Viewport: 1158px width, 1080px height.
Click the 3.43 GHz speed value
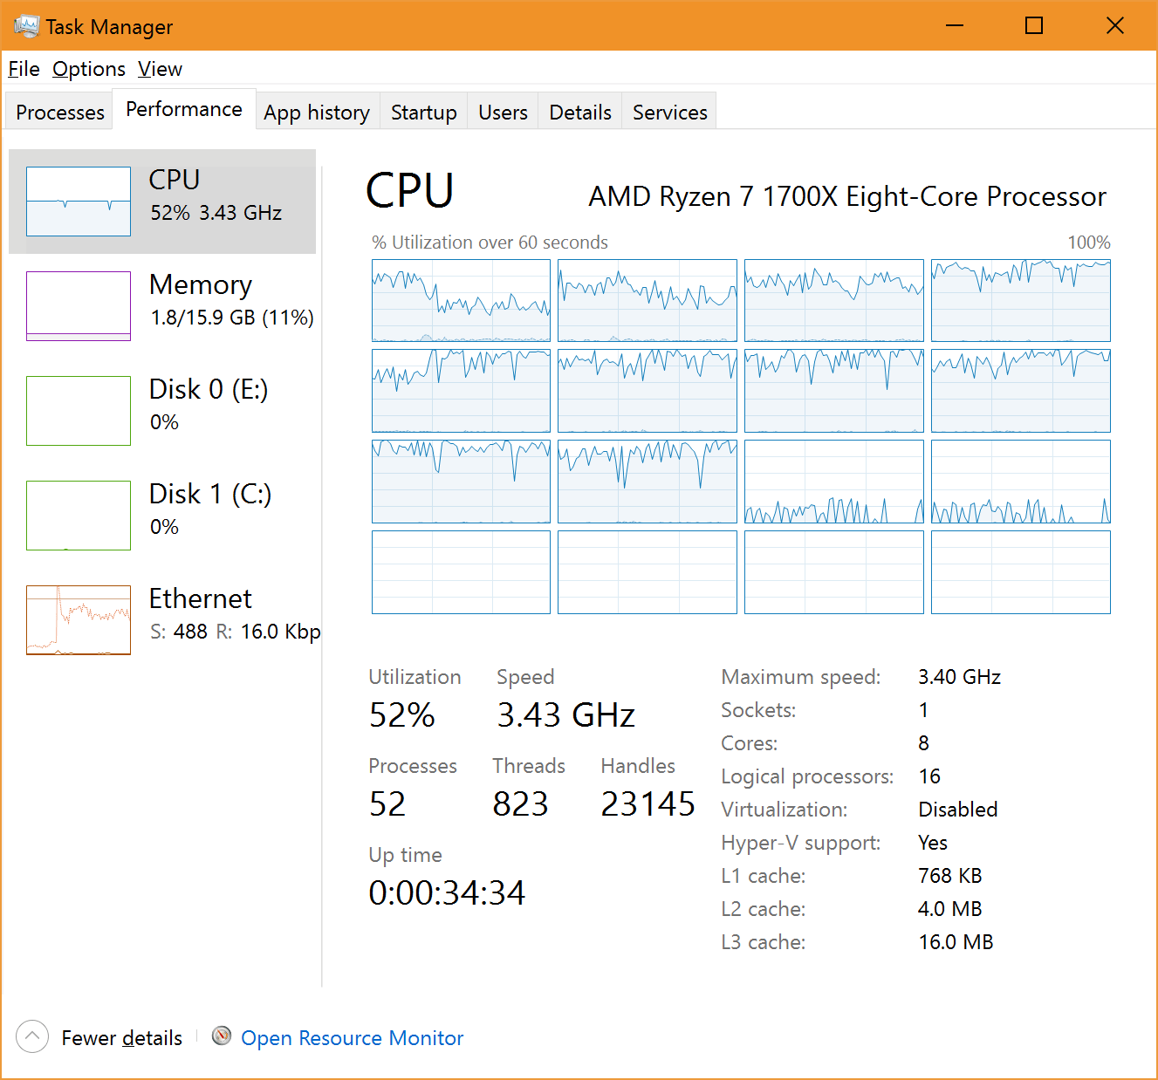[566, 715]
